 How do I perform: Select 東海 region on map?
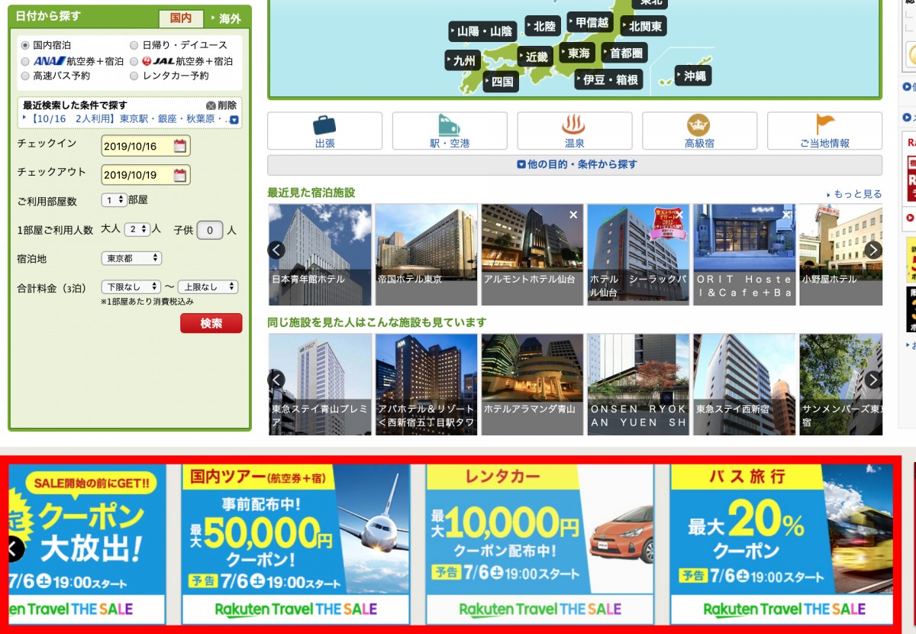pyautogui.click(x=577, y=53)
